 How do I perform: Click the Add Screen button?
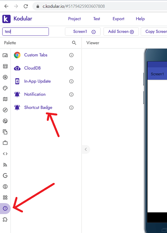tap(121, 31)
